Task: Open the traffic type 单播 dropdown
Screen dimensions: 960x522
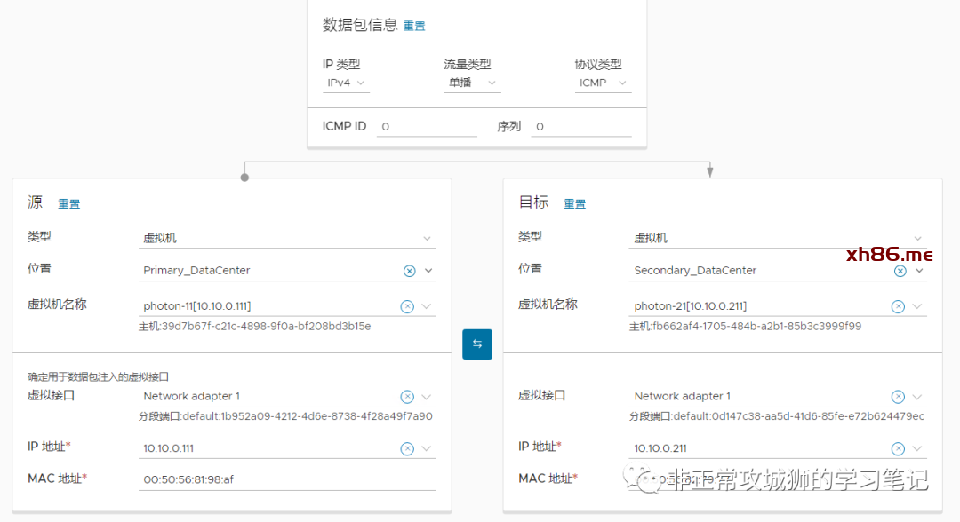Action: point(472,83)
